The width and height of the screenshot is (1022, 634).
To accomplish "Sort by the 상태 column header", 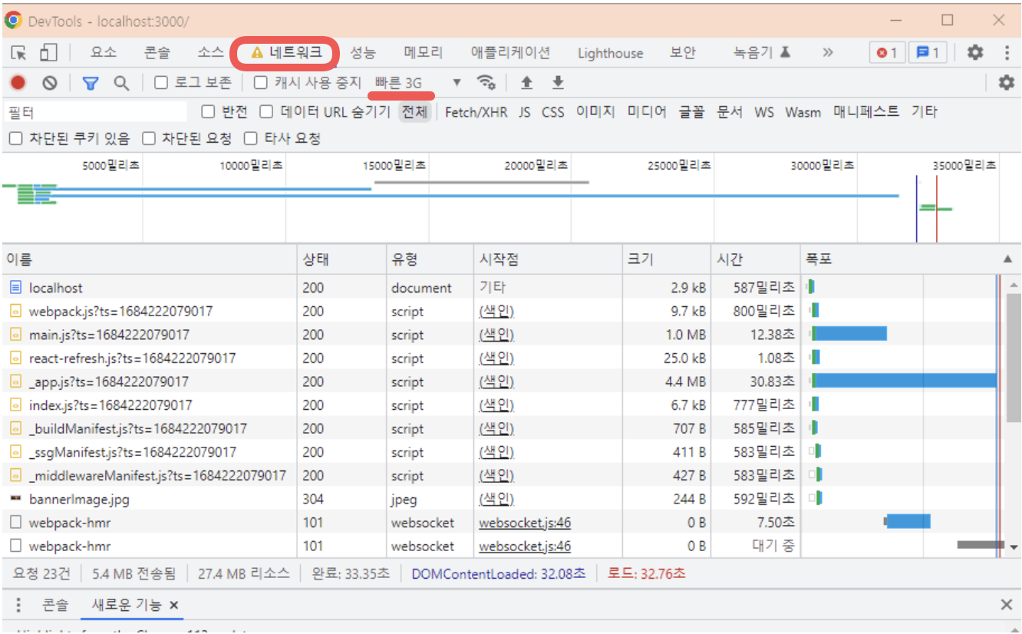I will click(341, 259).
